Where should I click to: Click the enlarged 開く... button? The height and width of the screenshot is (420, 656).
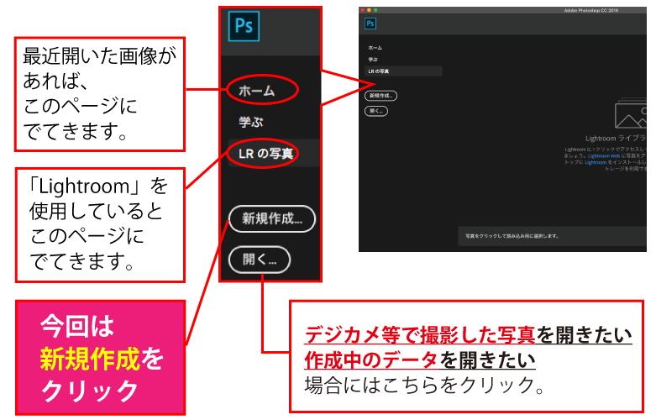[260, 260]
